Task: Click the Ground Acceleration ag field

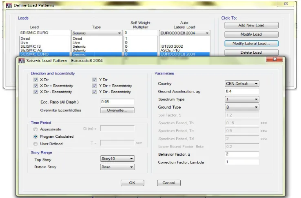Action: pos(242,91)
